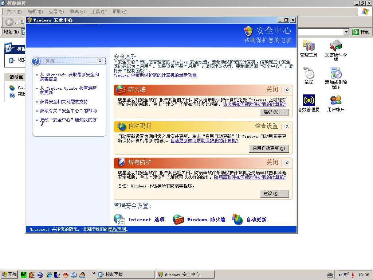This screenshot has width=373, height=280.
Task: Open the address bar dropdown arrow
Action: click(346, 32)
